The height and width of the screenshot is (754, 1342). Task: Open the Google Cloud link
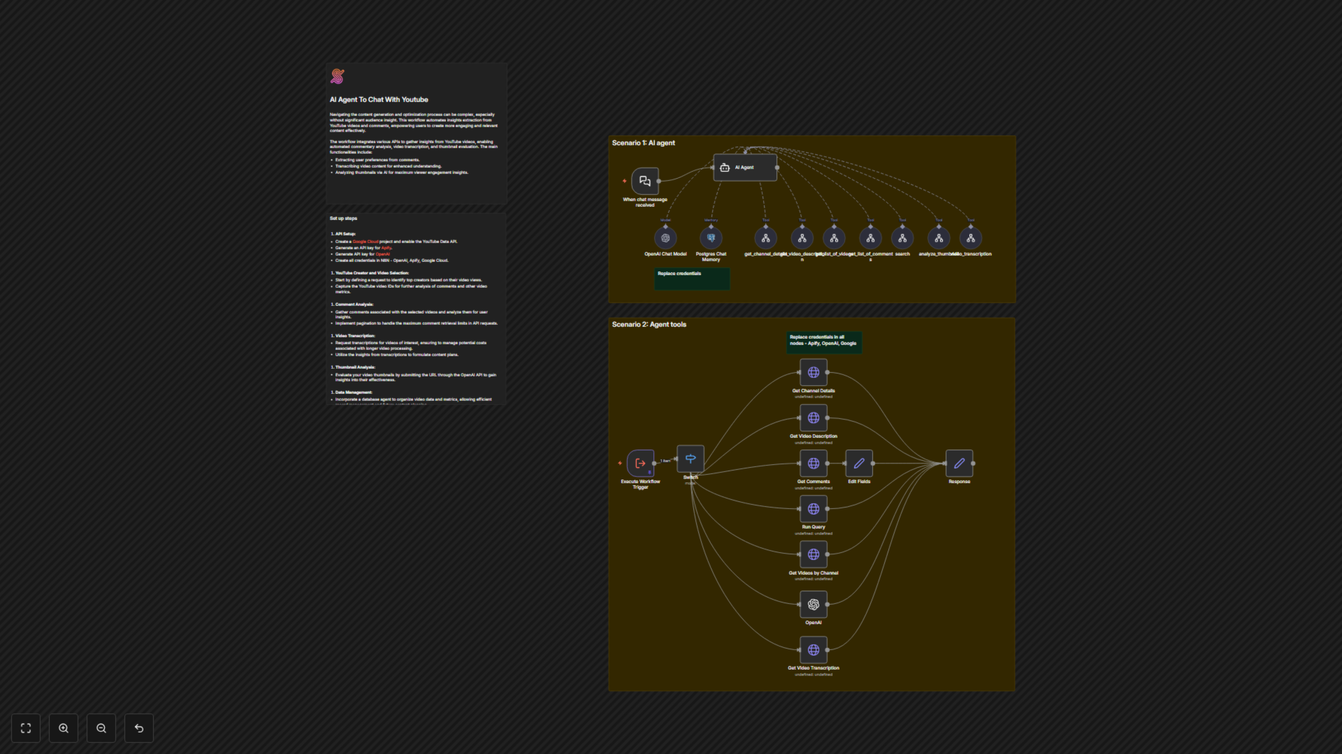tap(365, 242)
